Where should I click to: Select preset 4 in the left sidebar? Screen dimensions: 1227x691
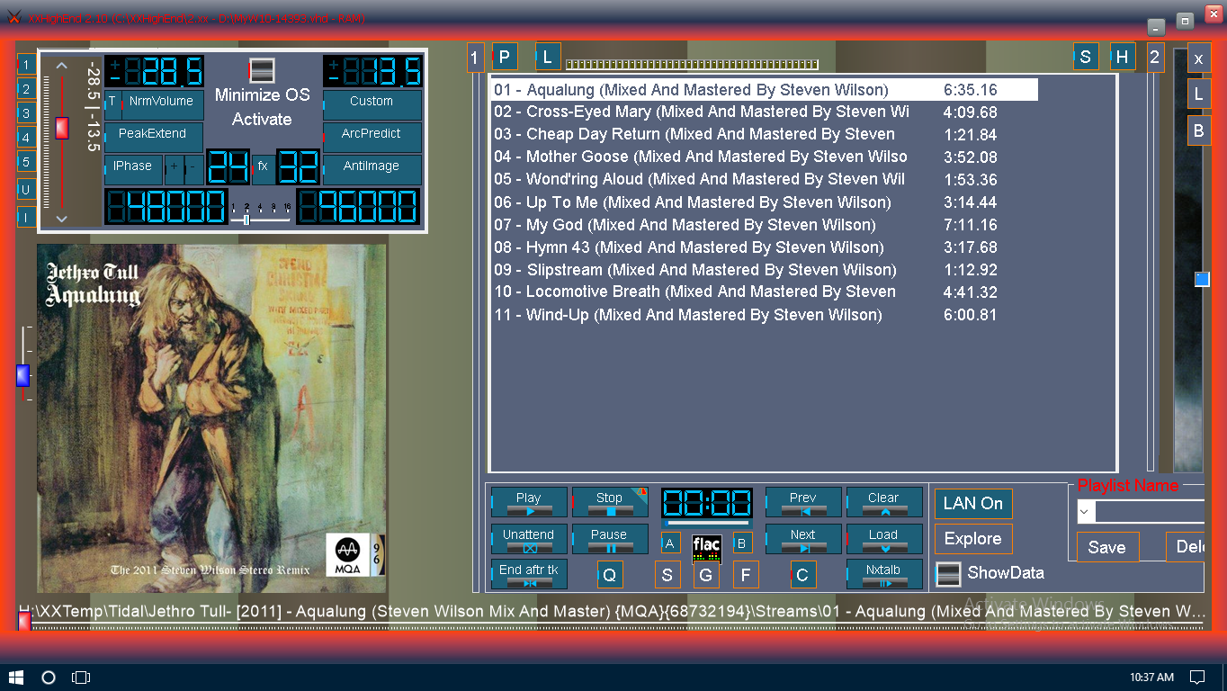pos(27,138)
